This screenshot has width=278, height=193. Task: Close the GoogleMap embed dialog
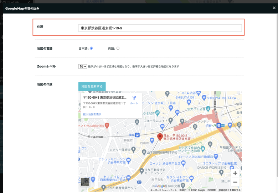pos(274,8)
